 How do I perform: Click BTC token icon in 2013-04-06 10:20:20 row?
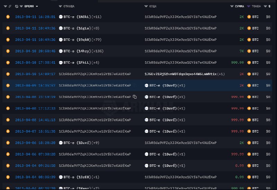coord(249,143)
